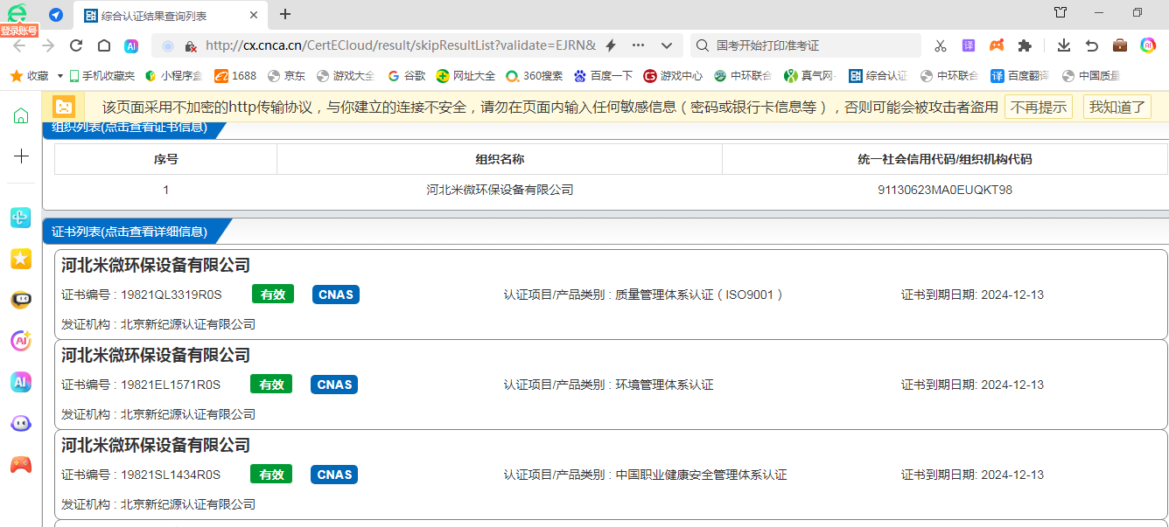Viewport: 1169px width, 527px height.
Task: Open the 360搜索 bookmark
Action: (x=535, y=76)
